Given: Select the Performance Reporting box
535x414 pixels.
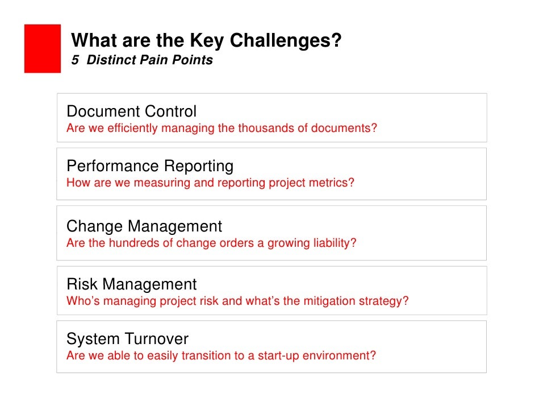Looking at the screenshot, I should coord(271,174).
